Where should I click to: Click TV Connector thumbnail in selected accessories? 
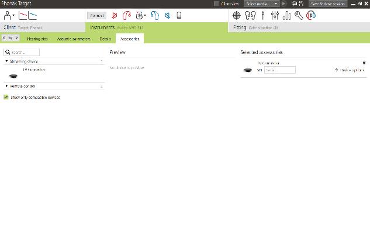point(247,70)
